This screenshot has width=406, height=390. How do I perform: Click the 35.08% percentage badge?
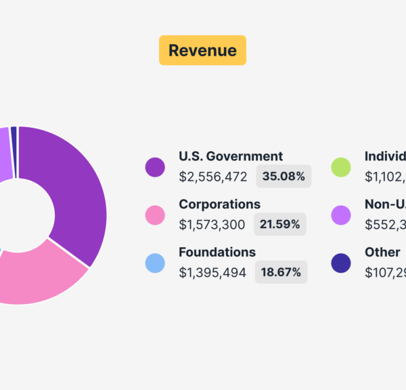coord(284,177)
